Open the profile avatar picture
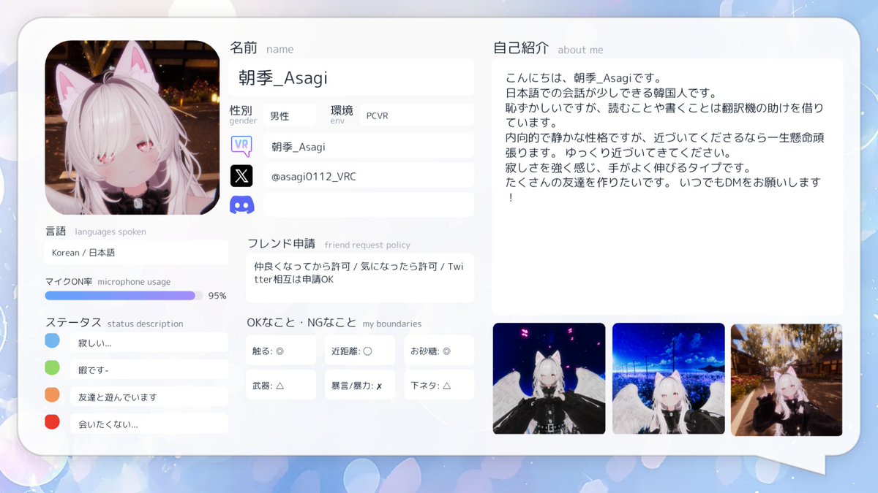Screen dimensions: 878x493 (132, 128)
